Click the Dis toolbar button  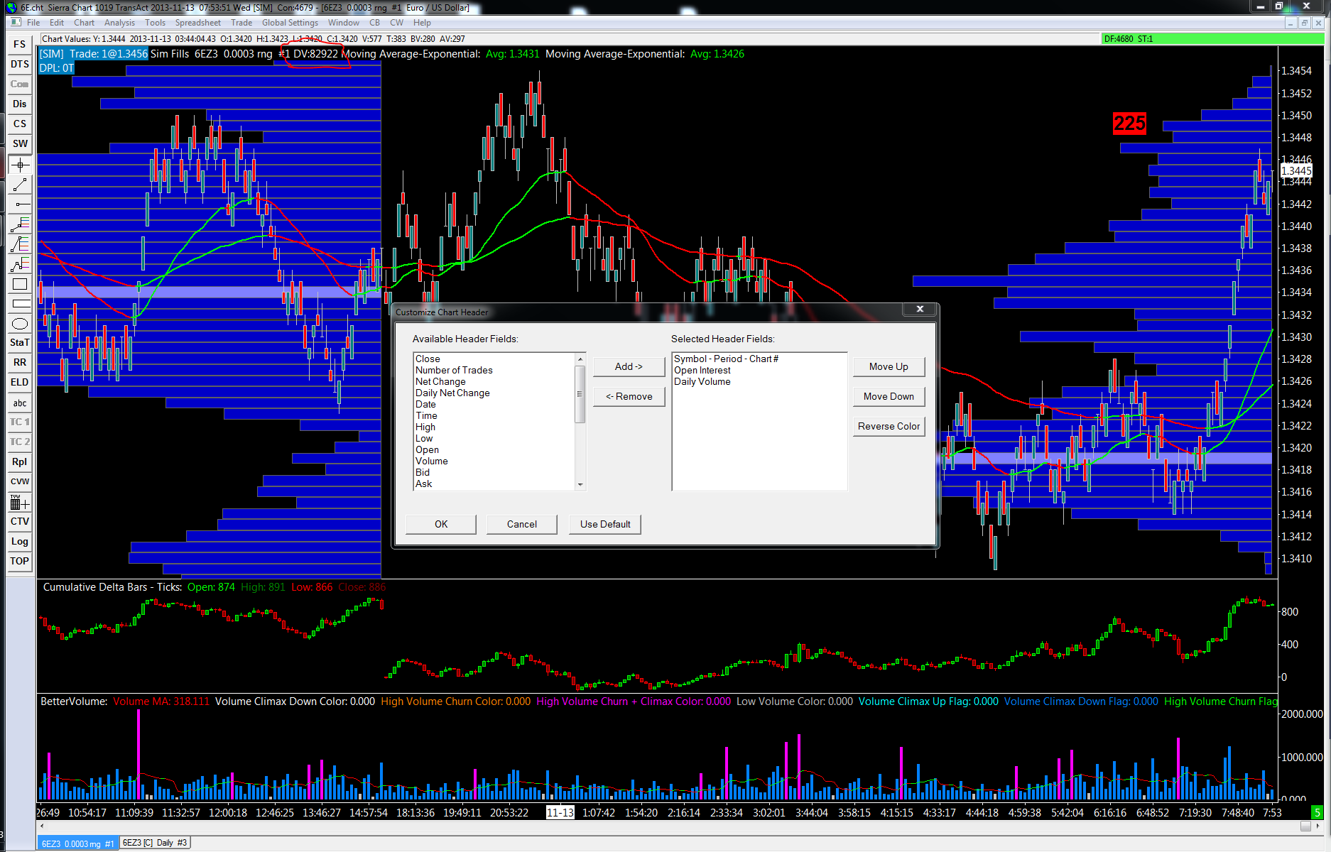coord(20,104)
